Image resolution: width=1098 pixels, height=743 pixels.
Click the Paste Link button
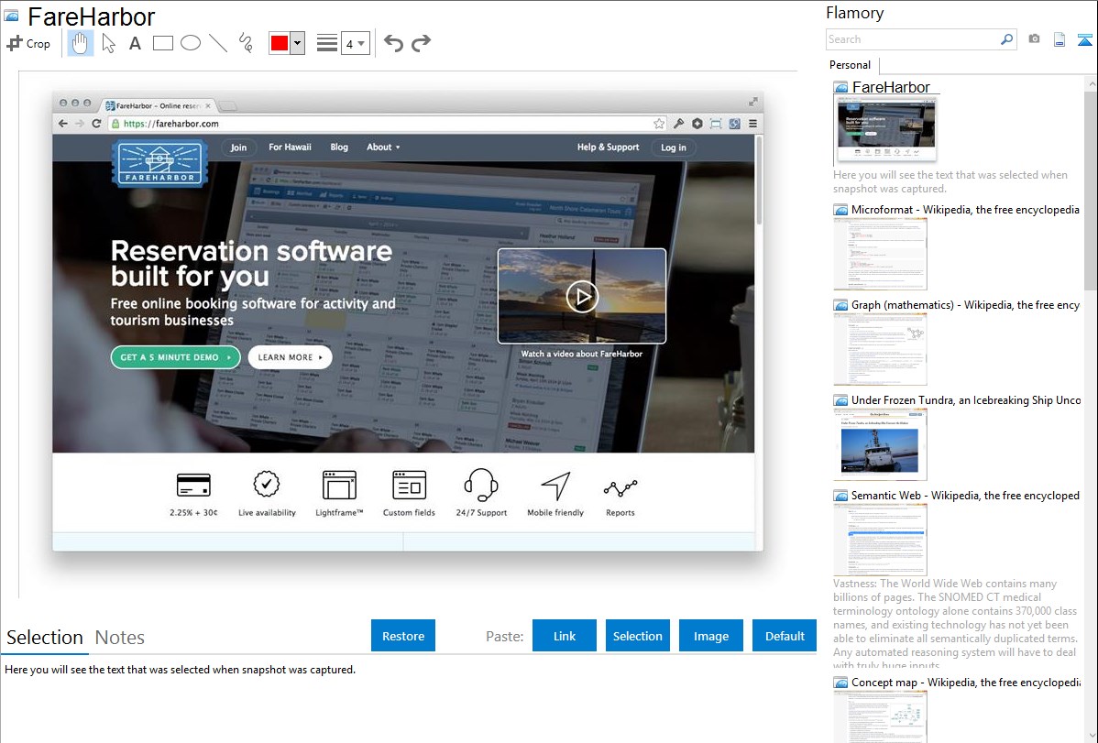coord(565,636)
